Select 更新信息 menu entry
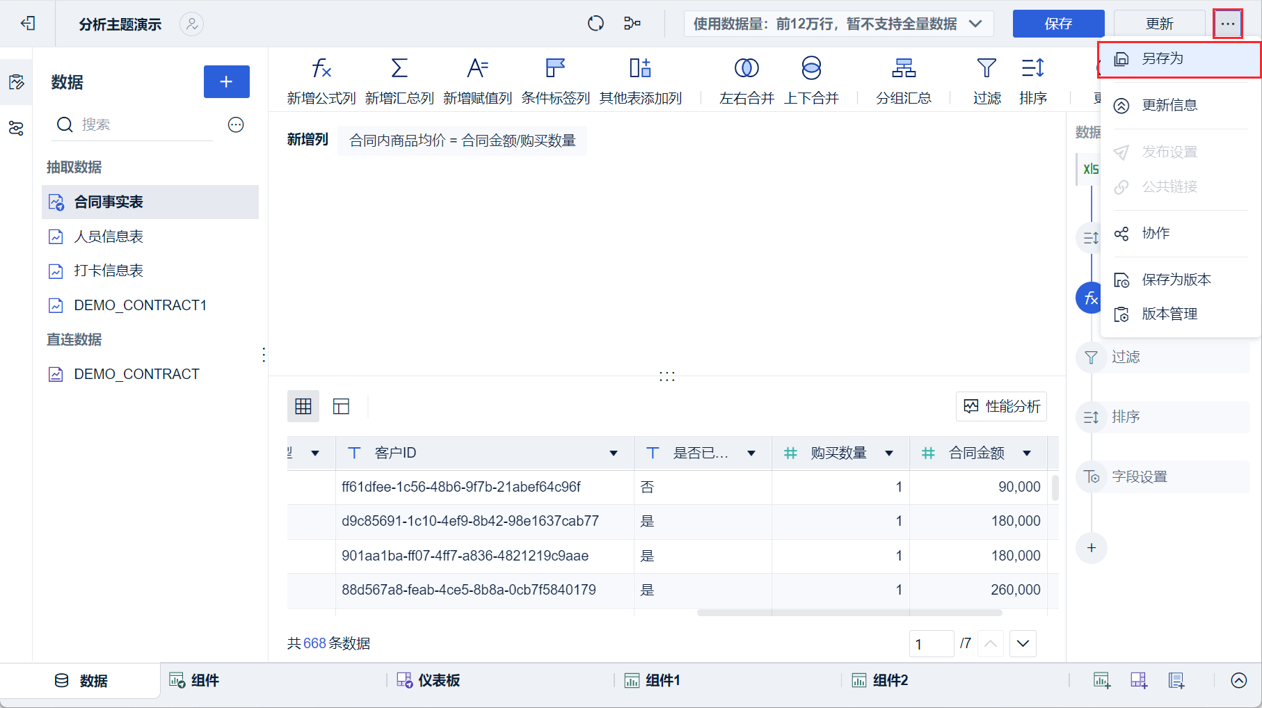This screenshot has height=708, width=1262. click(1179, 106)
